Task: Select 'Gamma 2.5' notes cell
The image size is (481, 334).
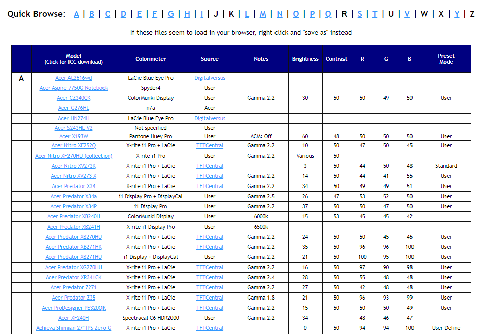Action: click(x=261, y=197)
